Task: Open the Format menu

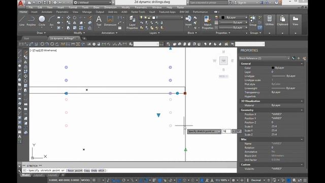Action: pos(73,7)
